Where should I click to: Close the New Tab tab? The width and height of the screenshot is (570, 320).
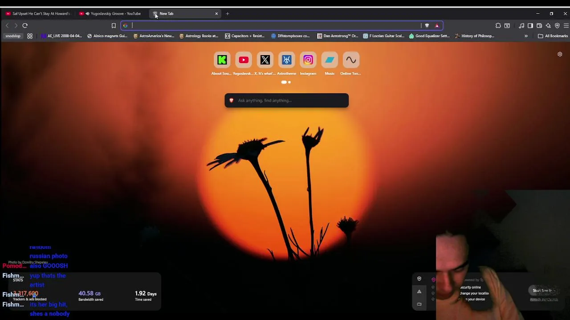point(216,14)
